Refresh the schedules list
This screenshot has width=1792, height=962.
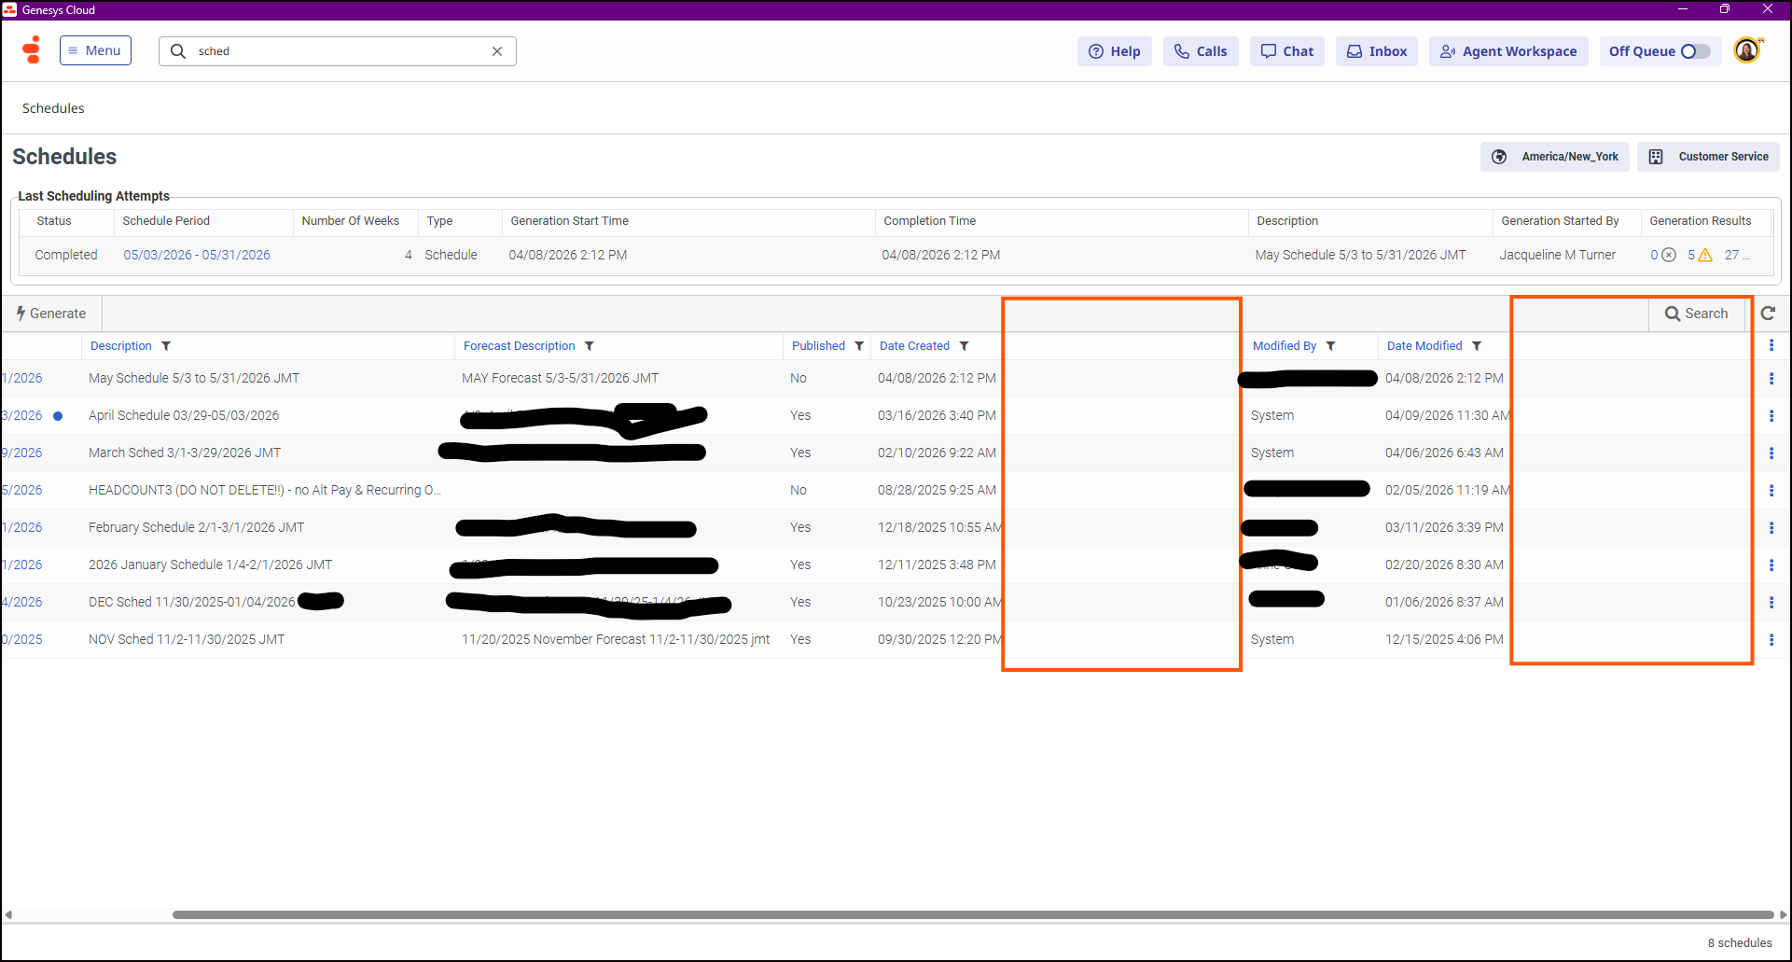[1768, 314]
